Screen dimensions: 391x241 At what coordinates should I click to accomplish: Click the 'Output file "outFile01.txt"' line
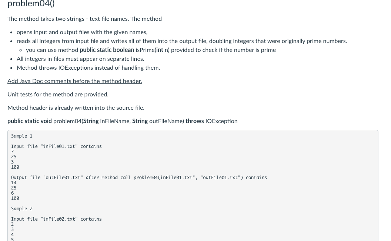pyautogui.click(x=139, y=178)
